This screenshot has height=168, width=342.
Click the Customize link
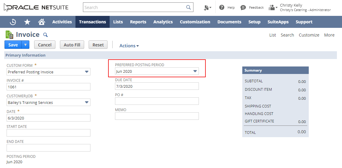click(x=309, y=35)
